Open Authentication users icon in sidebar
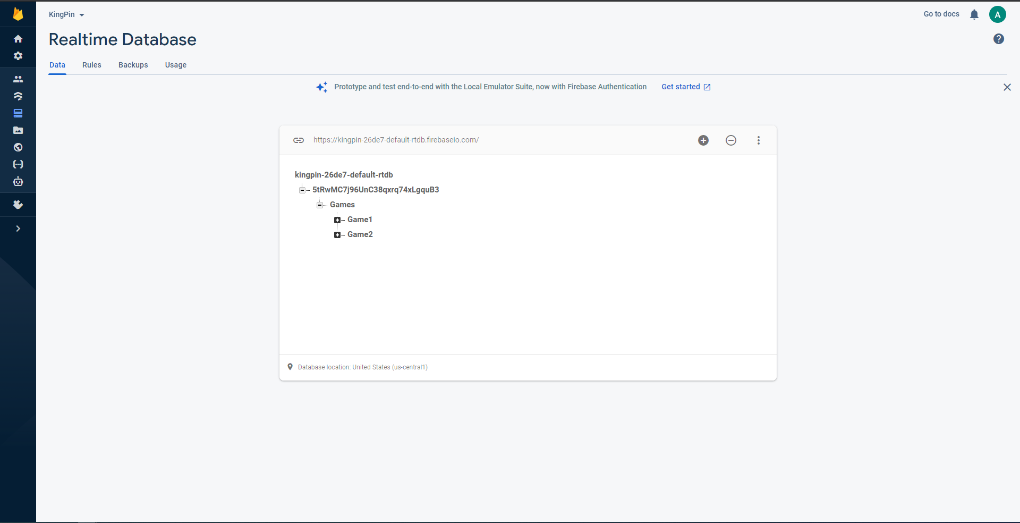Viewport: 1020px width, 523px height. click(18, 79)
